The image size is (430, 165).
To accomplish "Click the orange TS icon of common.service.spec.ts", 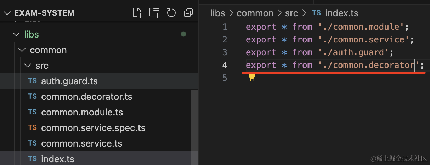I will coord(33,127).
